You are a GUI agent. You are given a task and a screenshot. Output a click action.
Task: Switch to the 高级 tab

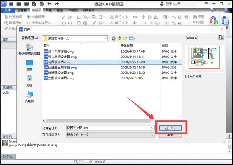click(x=49, y=10)
